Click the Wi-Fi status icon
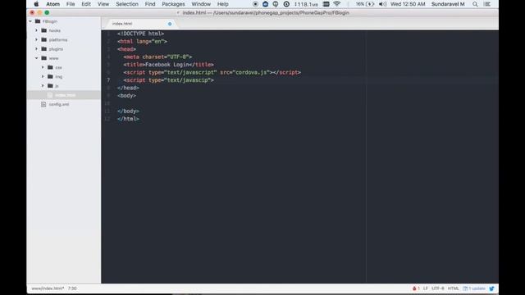Screen dimensions: 525x295 (337, 4)
